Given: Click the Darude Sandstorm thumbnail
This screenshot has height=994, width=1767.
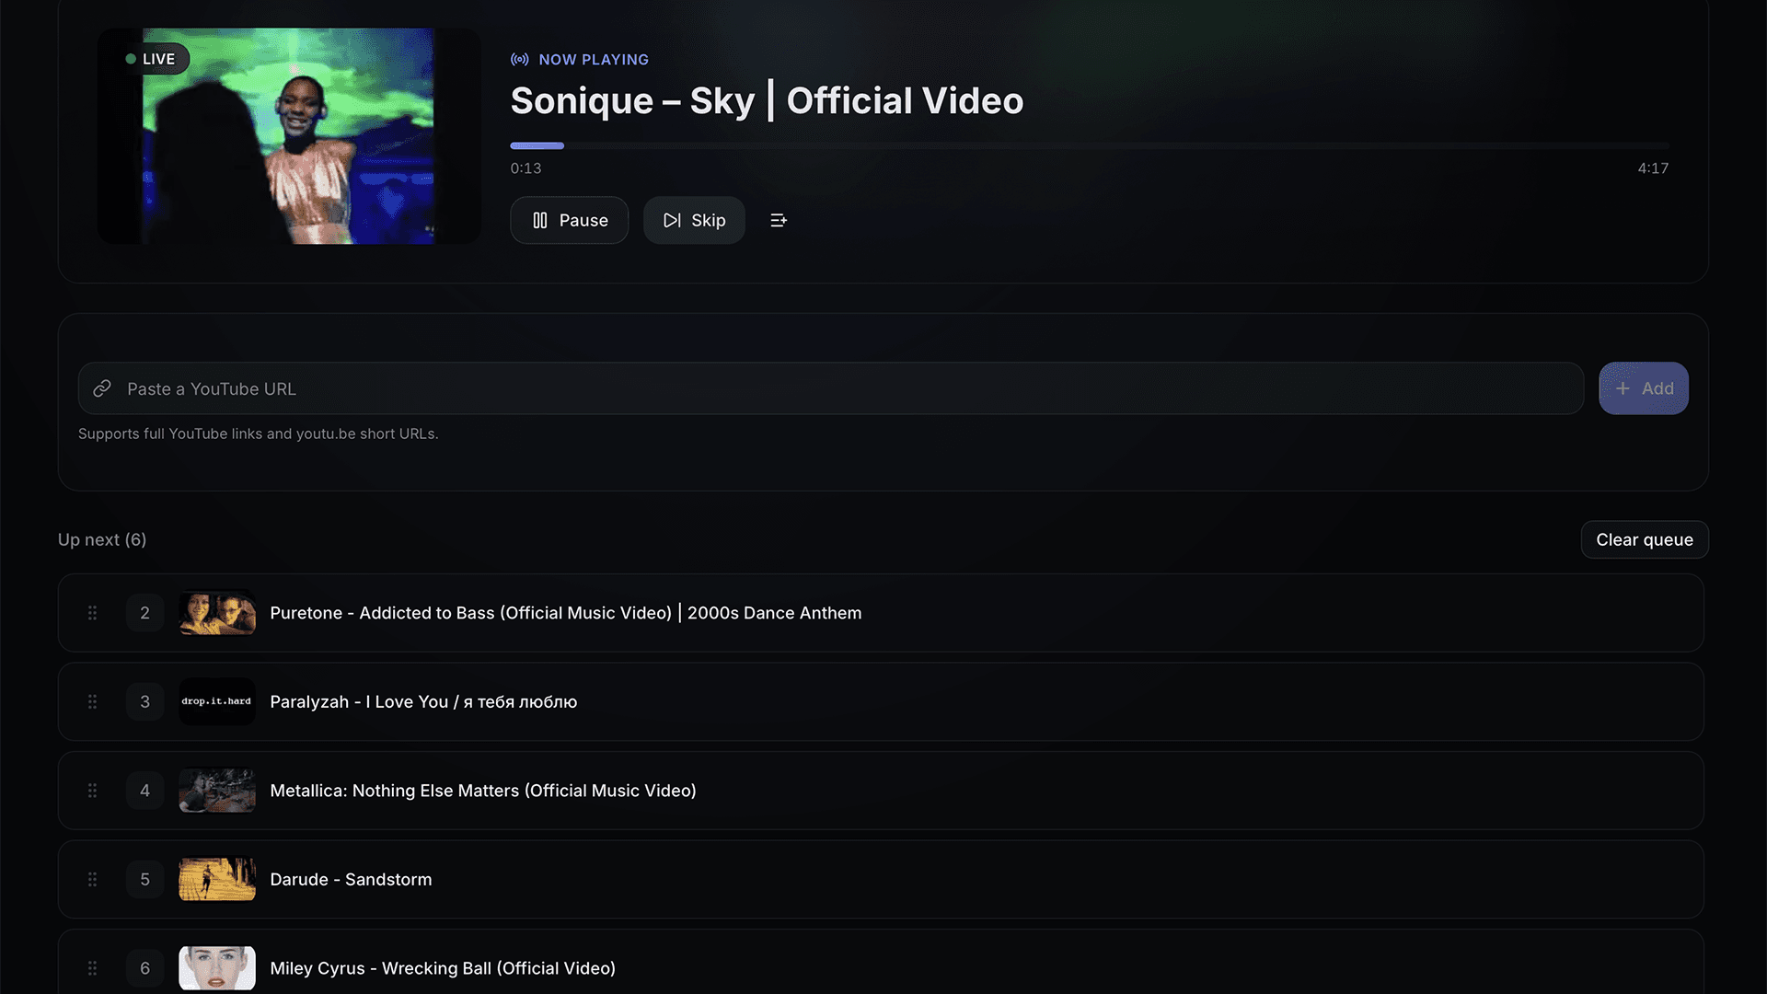Looking at the screenshot, I should tap(217, 880).
